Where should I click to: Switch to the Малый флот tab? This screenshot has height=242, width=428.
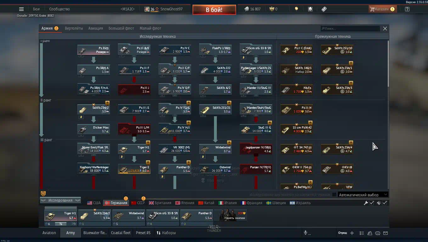pyautogui.click(x=150, y=28)
